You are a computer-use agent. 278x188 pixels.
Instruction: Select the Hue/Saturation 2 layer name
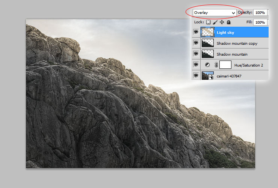(249, 65)
